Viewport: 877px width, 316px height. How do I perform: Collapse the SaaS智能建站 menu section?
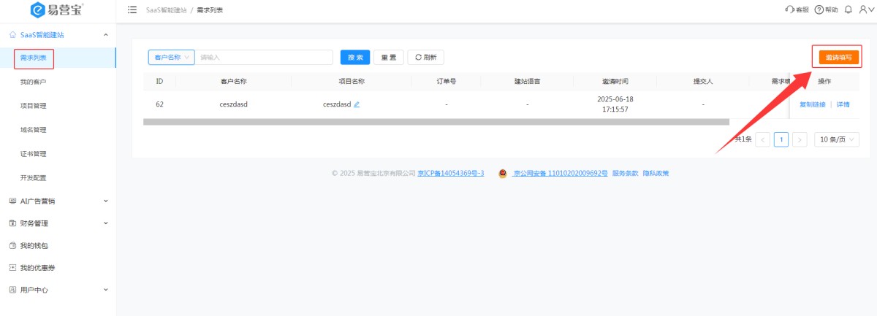point(106,35)
